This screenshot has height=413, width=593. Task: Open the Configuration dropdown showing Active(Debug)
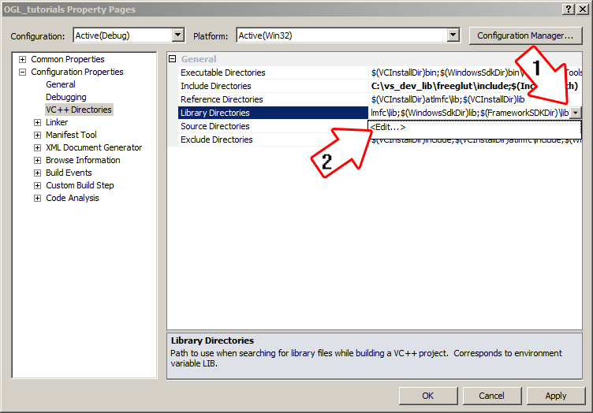tap(129, 35)
